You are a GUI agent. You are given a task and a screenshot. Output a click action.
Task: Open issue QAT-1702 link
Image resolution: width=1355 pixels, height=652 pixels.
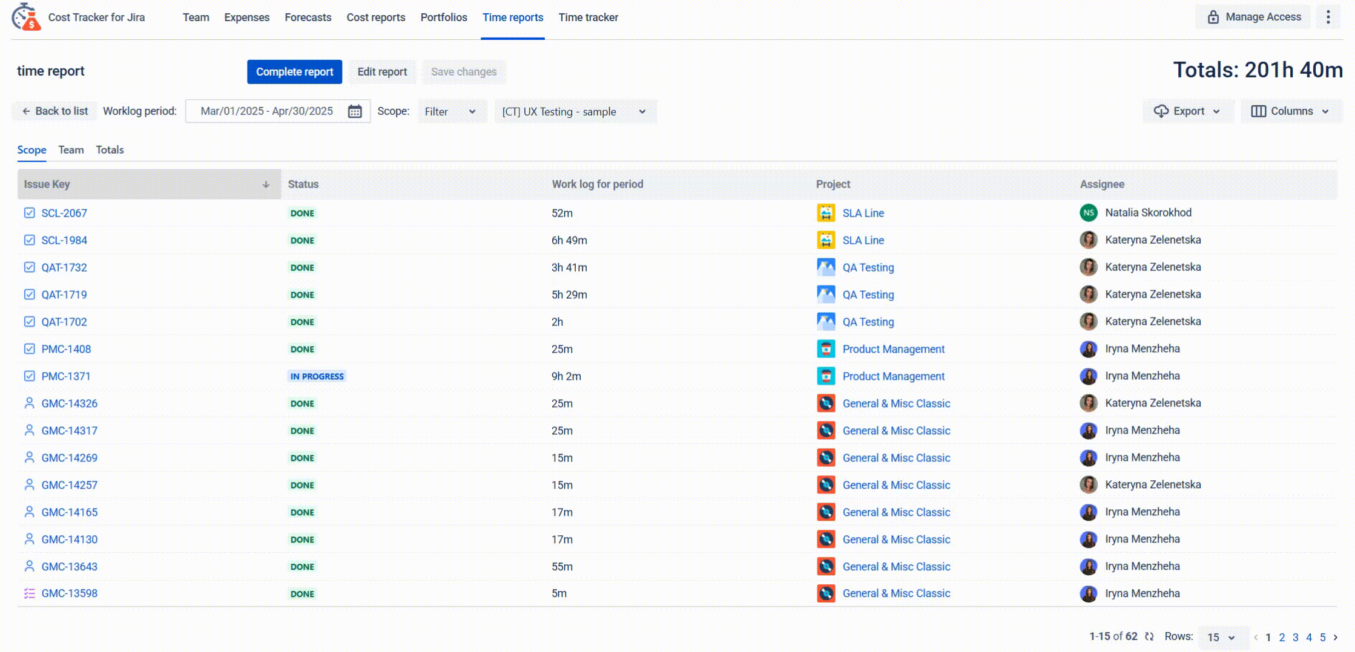tap(64, 322)
